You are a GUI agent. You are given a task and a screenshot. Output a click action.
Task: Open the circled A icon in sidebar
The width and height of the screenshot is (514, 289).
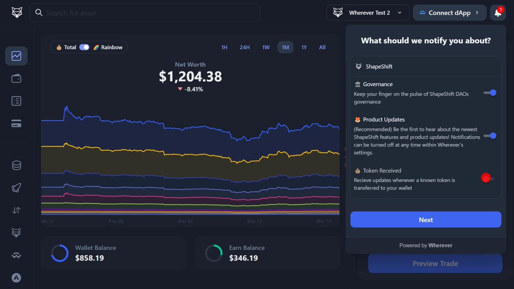point(16,278)
